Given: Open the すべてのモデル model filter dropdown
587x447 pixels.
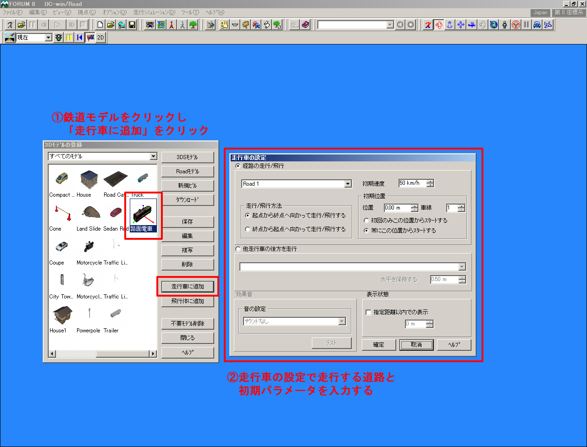Looking at the screenshot, I should pos(153,156).
